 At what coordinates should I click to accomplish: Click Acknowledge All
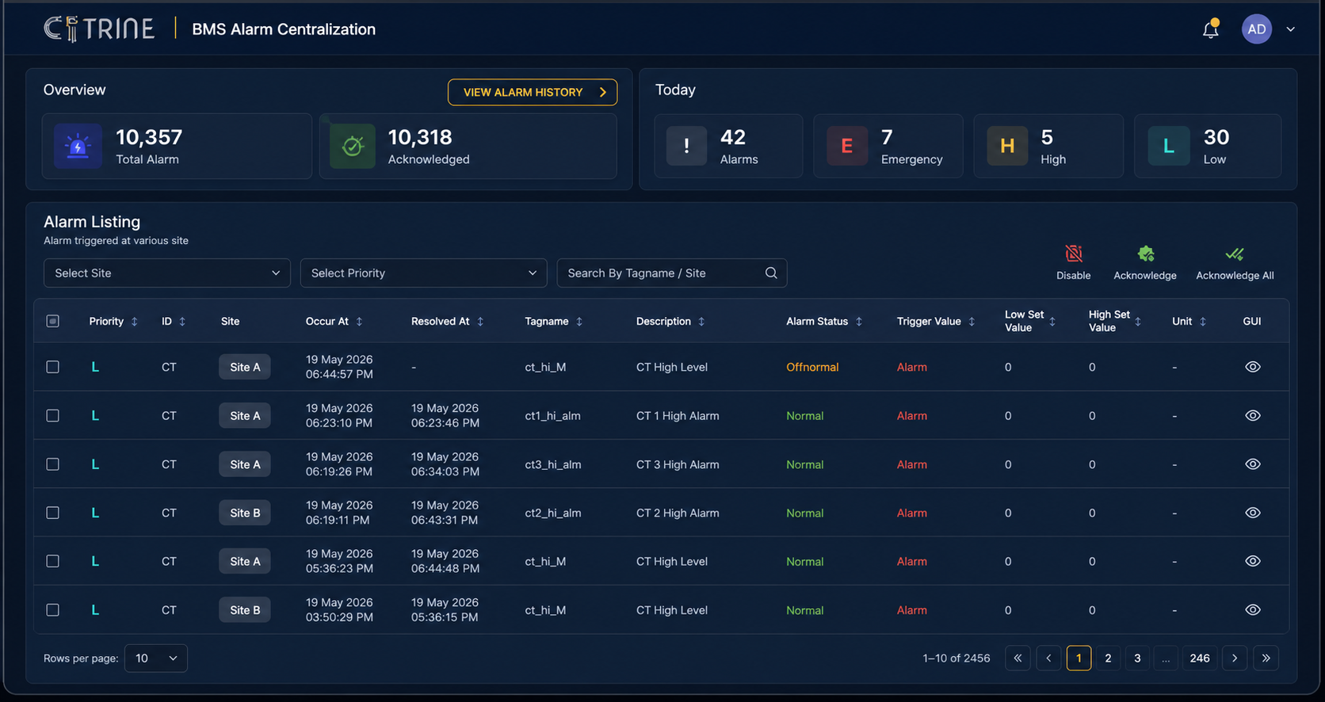coord(1235,262)
